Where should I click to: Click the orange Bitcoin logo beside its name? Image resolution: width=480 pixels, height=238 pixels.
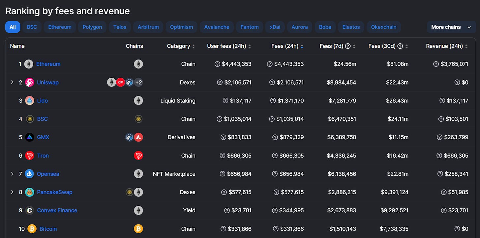click(x=32, y=229)
